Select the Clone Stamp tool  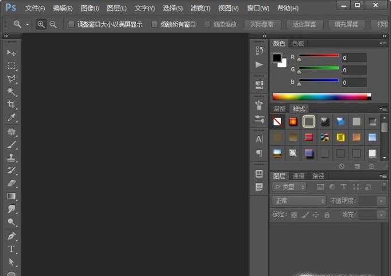(x=11, y=157)
